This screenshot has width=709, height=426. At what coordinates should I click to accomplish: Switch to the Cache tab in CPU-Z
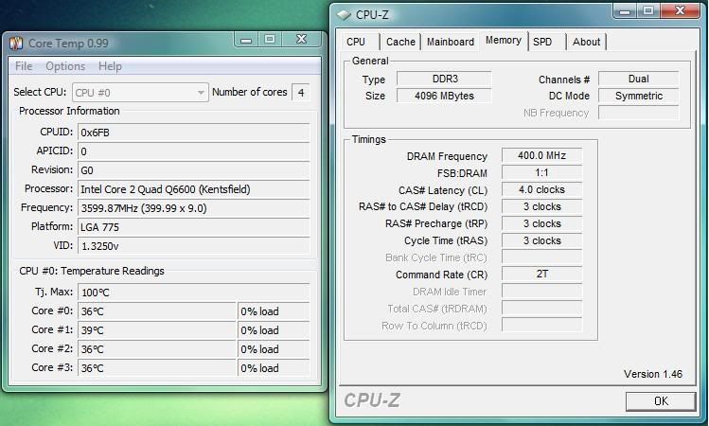[400, 42]
